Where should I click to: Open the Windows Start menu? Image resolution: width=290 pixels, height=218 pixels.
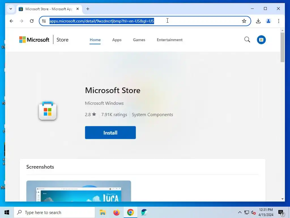click(7, 212)
